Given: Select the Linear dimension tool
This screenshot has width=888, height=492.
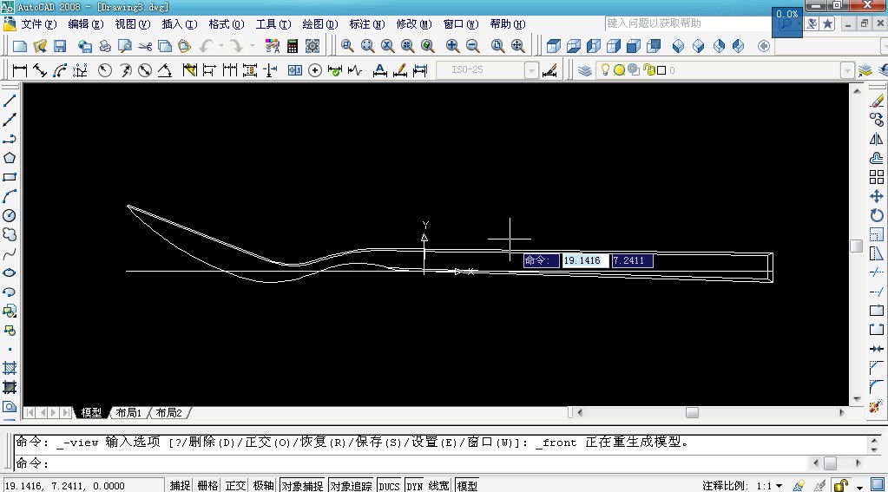Looking at the screenshot, I should coord(20,70).
